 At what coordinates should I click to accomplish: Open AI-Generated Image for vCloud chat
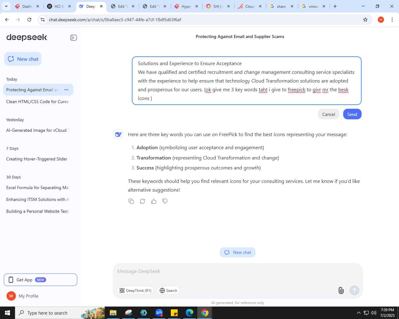coord(38,130)
